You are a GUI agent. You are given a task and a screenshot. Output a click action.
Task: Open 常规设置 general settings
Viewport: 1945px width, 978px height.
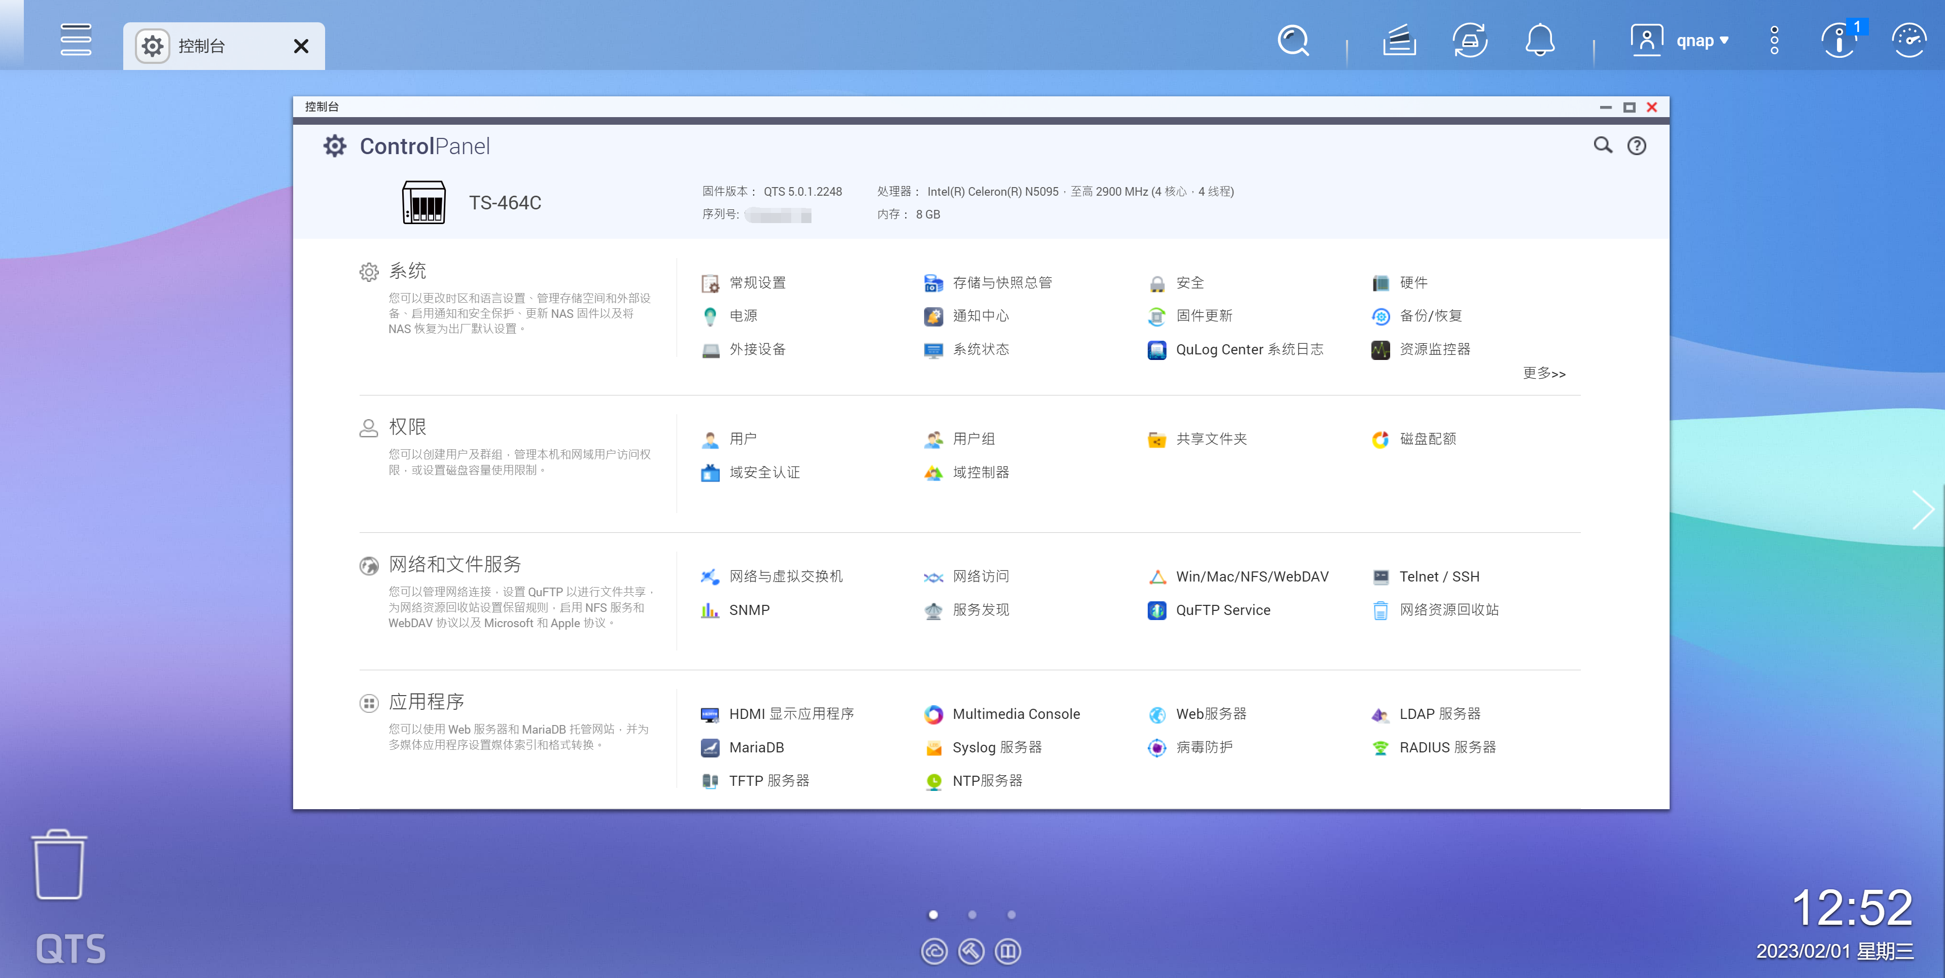point(744,283)
